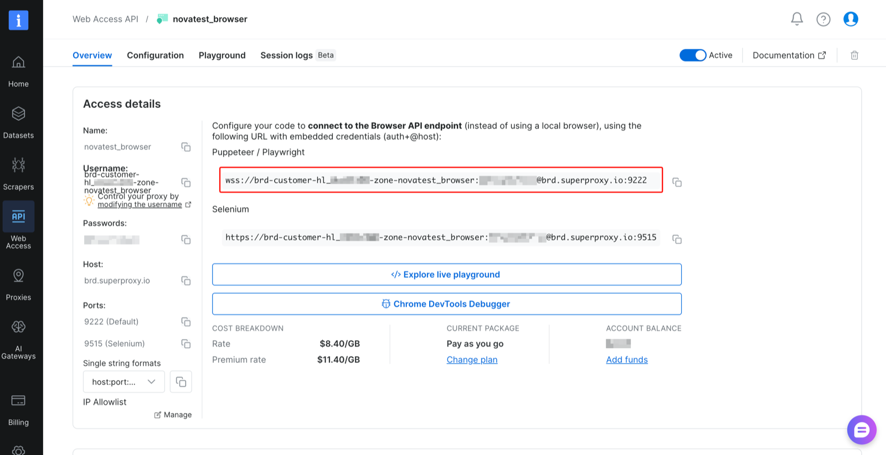This screenshot has width=886, height=455.
Task: Copy the username value
Action: [x=186, y=182]
